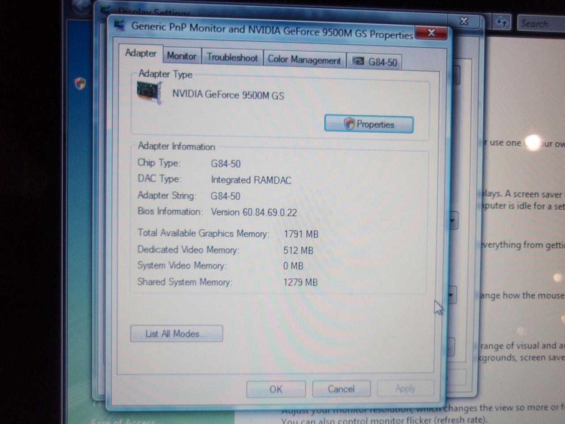The width and height of the screenshot is (565, 424).
Task: Click the Total Available Graphics Memory label
Action: click(203, 233)
